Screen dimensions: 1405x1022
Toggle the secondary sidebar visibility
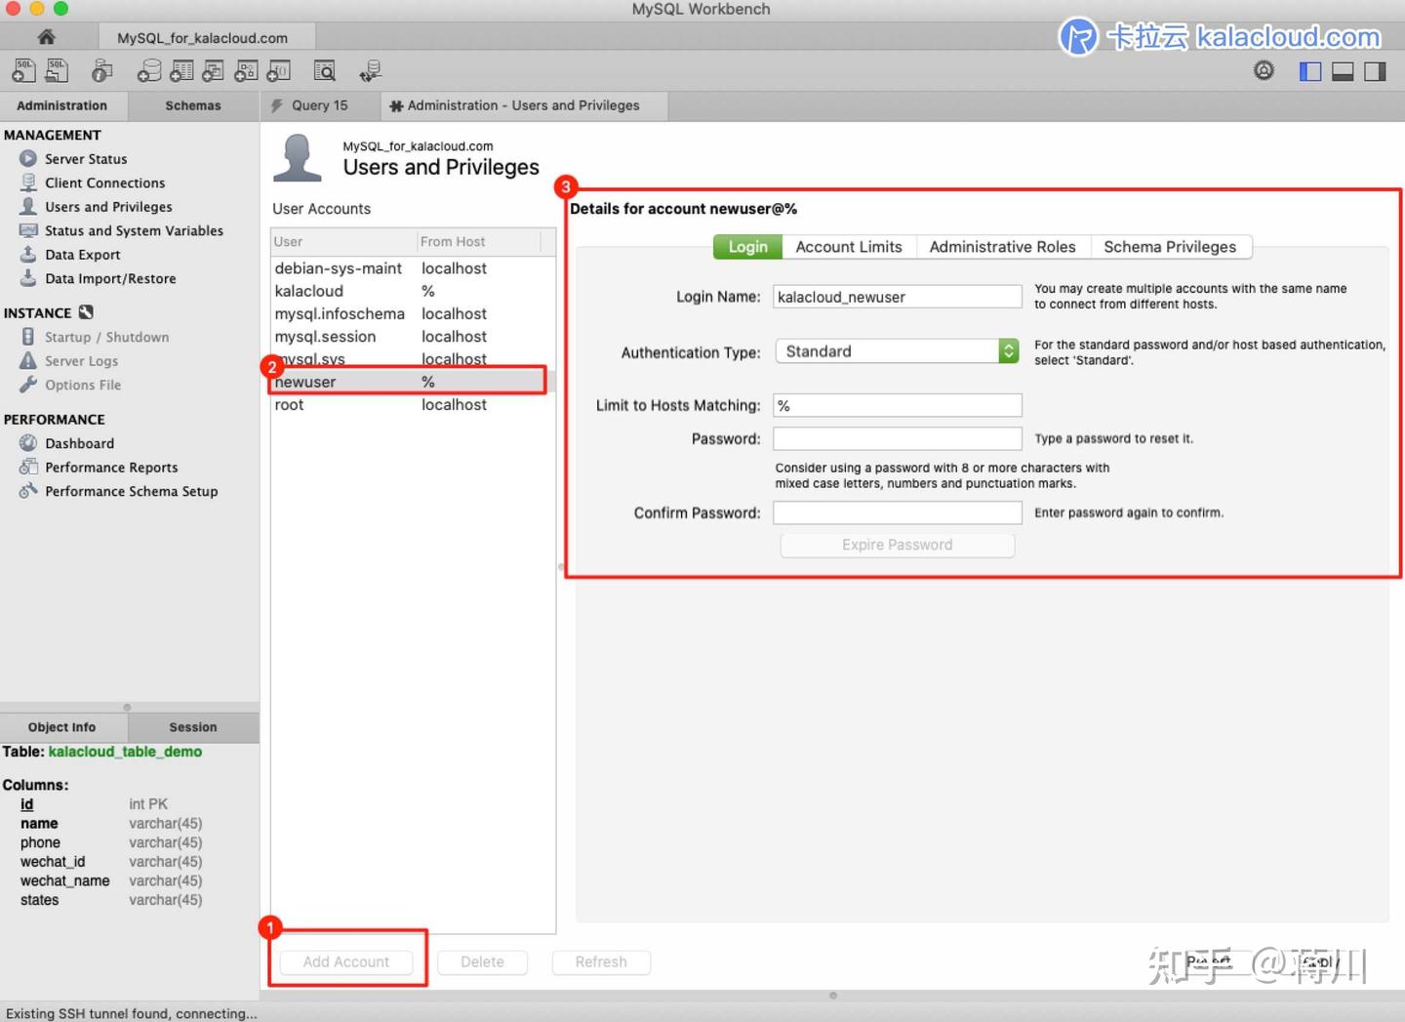1375,71
